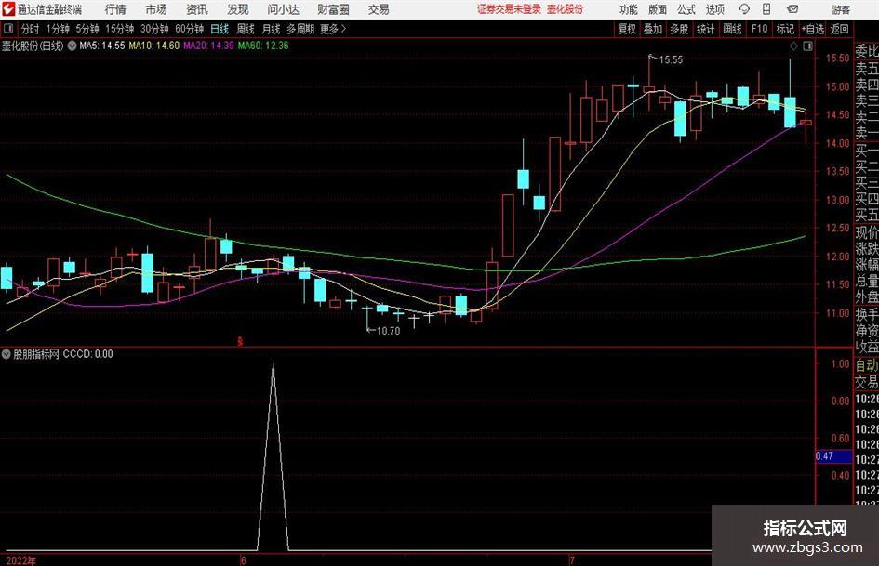Click the 2022年 date label on time axis
Screen dimensions: 879x566
click(x=20, y=560)
